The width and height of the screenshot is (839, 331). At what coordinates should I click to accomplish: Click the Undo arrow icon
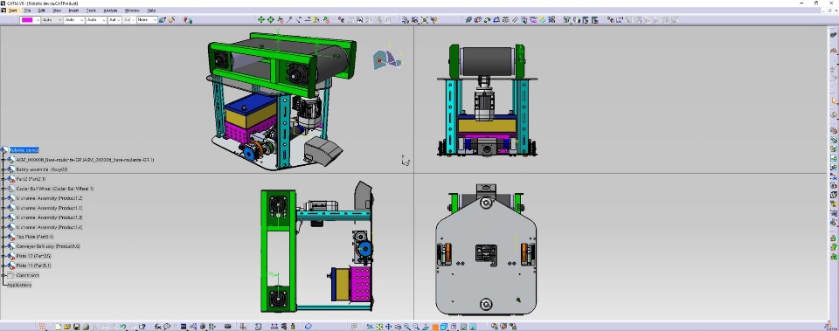click(x=123, y=327)
